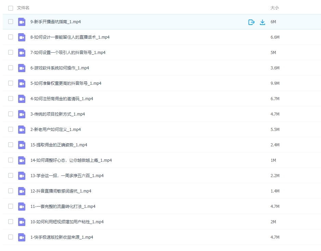
Task: Click the video icon beside 8-如何设计一套能留住人的直播话术
Action: tap(22, 37)
